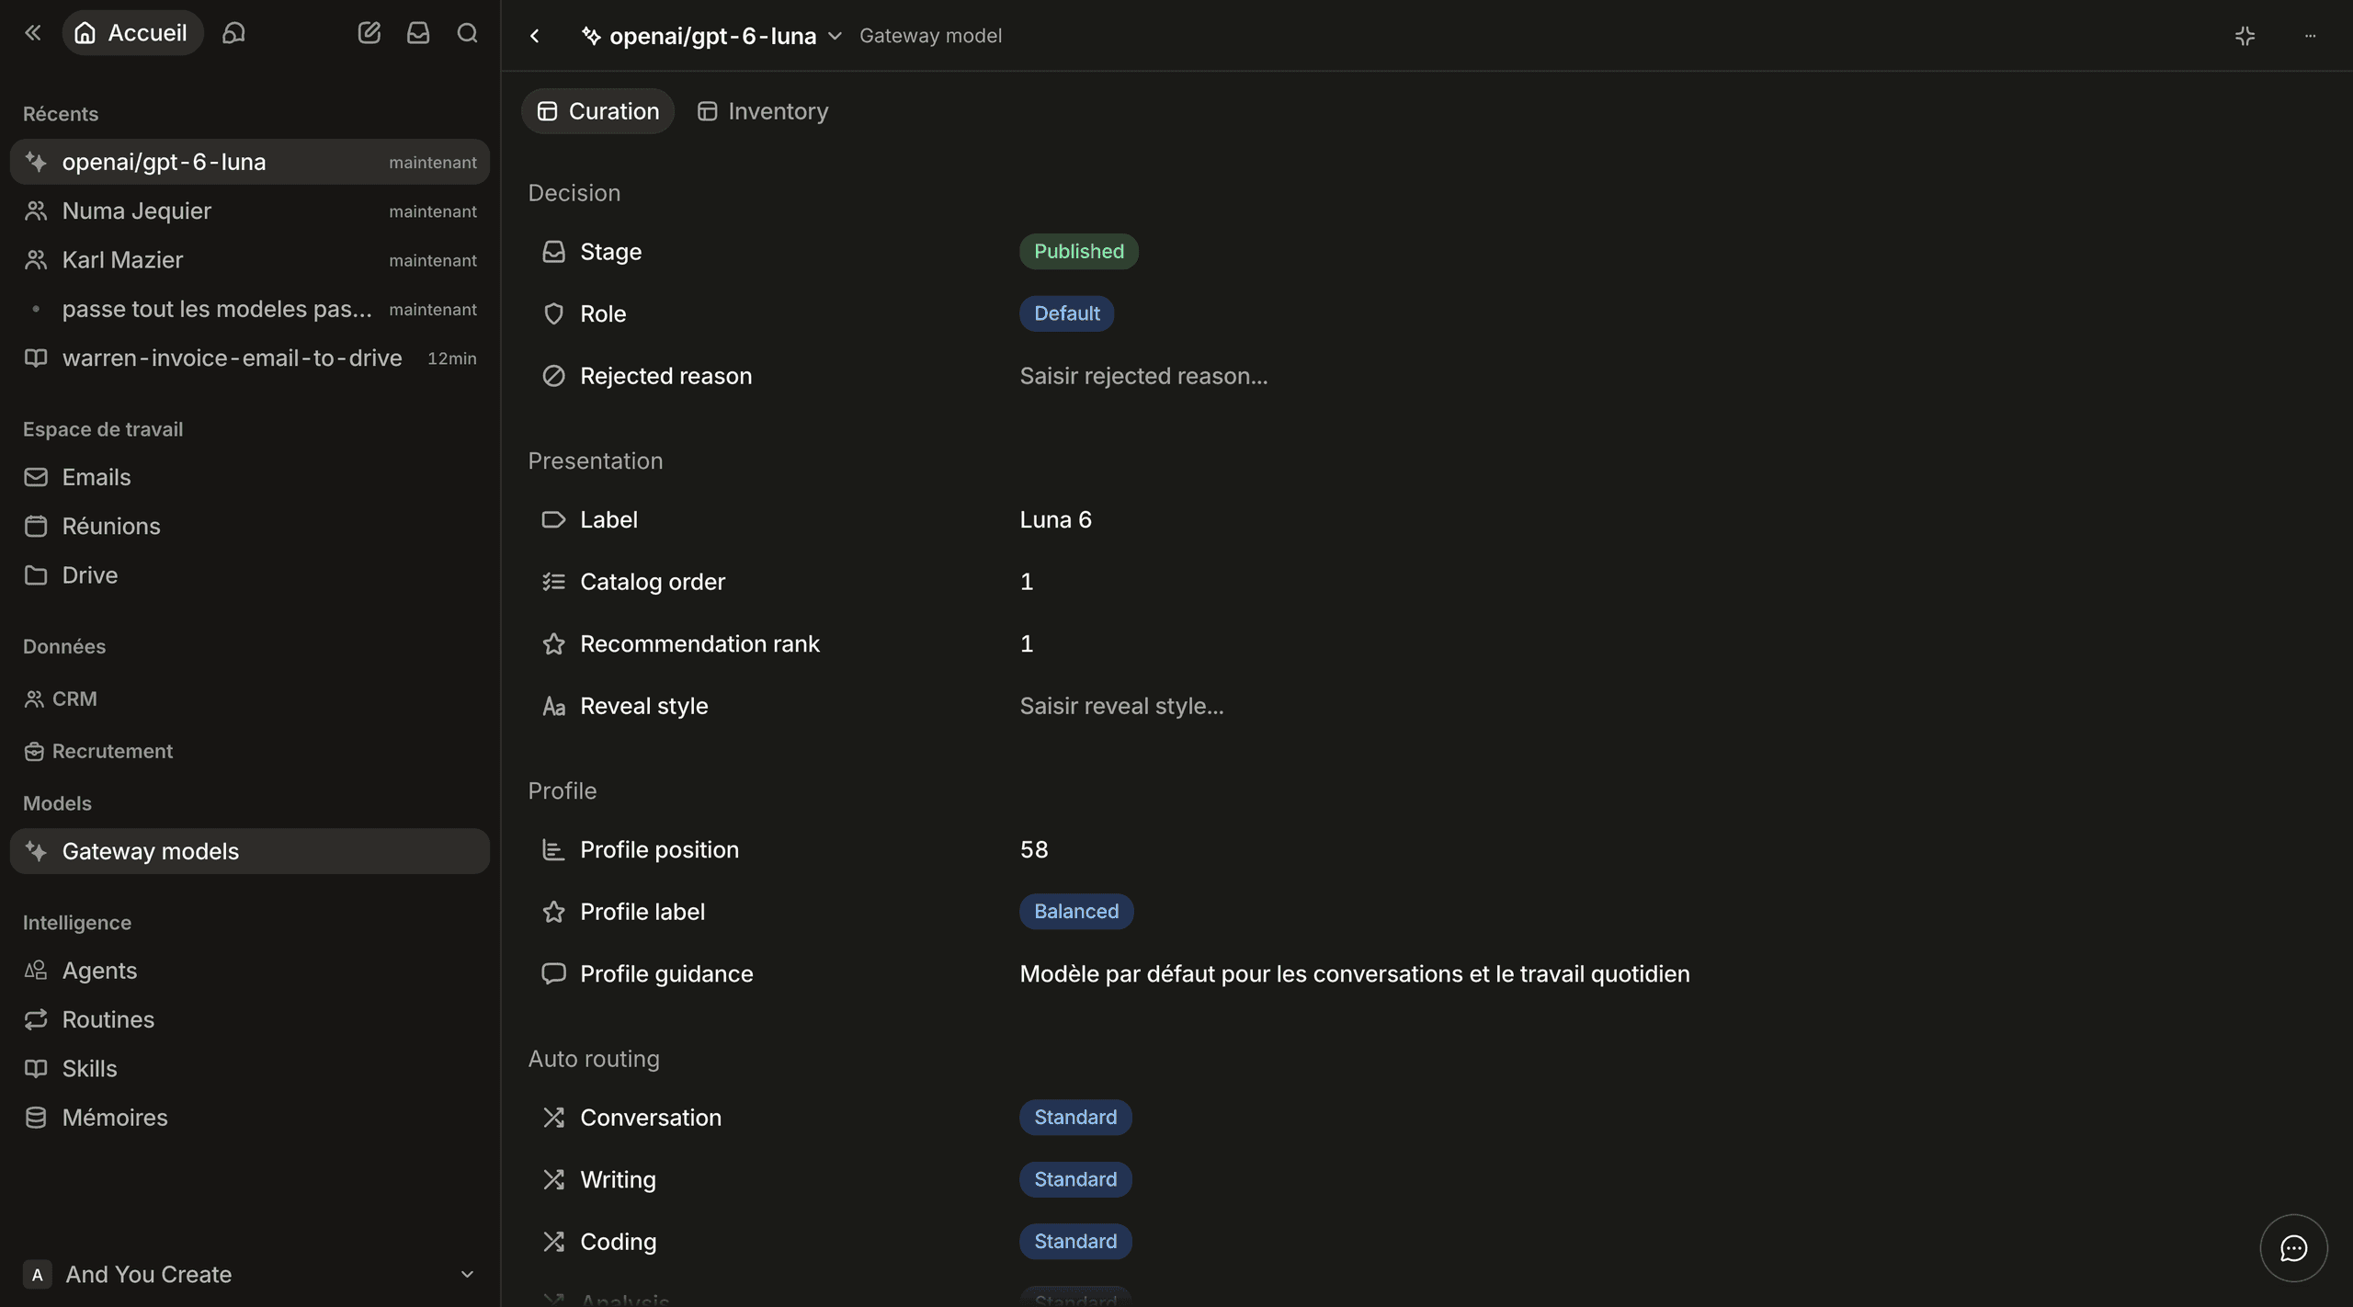This screenshot has height=1307, width=2353.
Task: Open Gateway models in the sidebar
Action: pyautogui.click(x=249, y=851)
